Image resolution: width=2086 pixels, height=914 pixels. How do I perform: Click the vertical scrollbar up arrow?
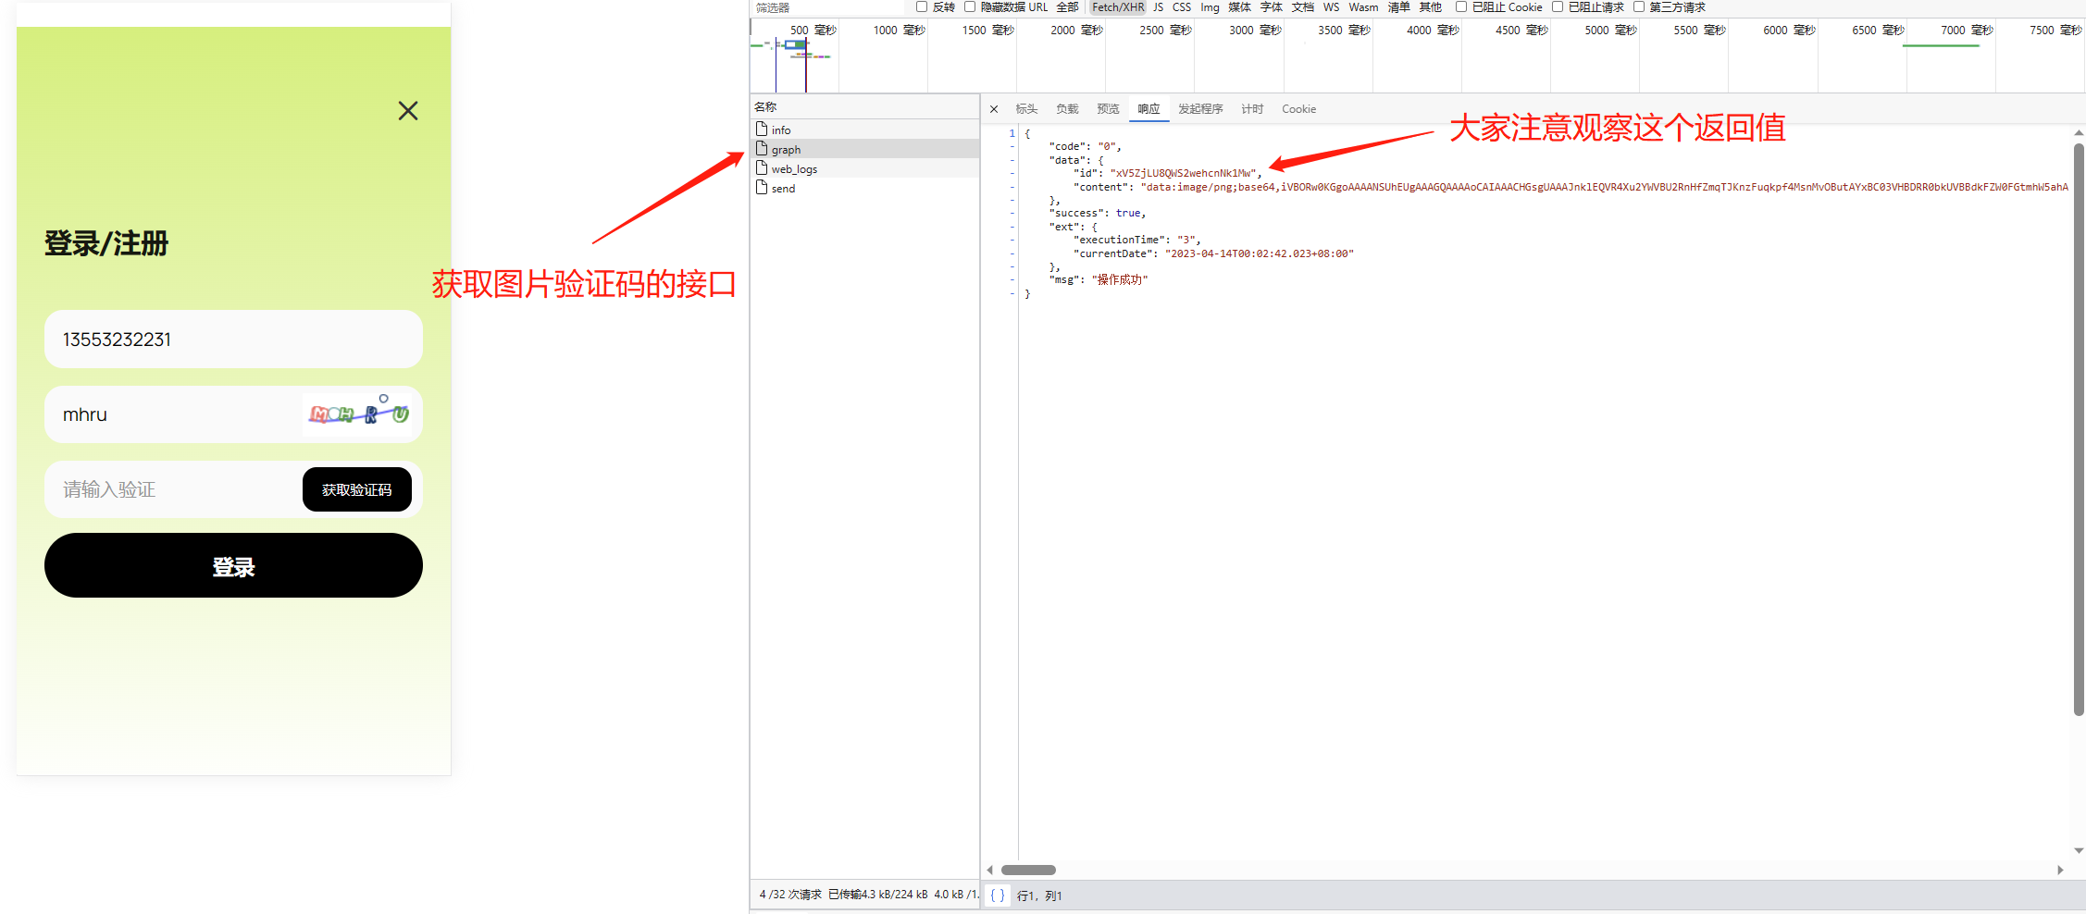2079,133
